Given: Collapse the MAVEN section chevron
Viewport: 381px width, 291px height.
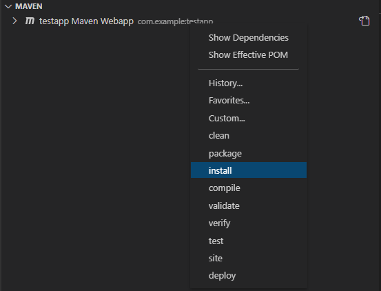Looking at the screenshot, I should point(8,7).
